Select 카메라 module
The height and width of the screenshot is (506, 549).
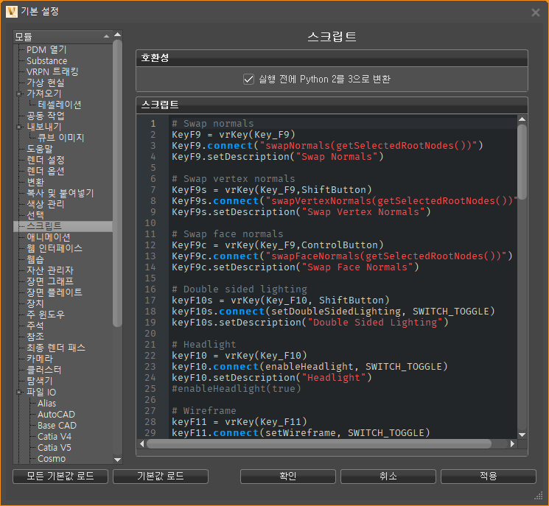click(x=40, y=359)
